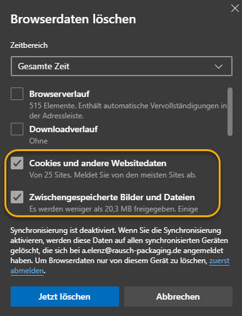Screen dimensions: 242x316
Task: Enable the Browserverlauf checkbox
Action: pos(17,94)
